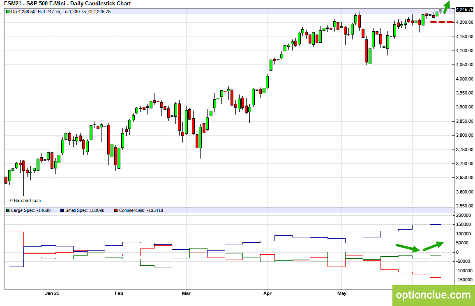Click the blue Small Spec legend swatch
475x306 pixels.
(x=62, y=210)
